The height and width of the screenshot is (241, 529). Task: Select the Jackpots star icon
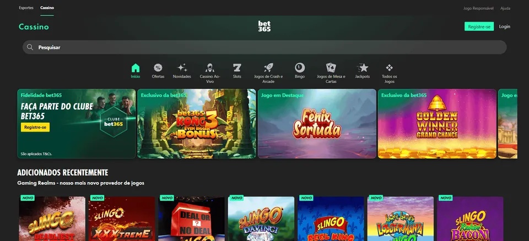click(x=363, y=68)
